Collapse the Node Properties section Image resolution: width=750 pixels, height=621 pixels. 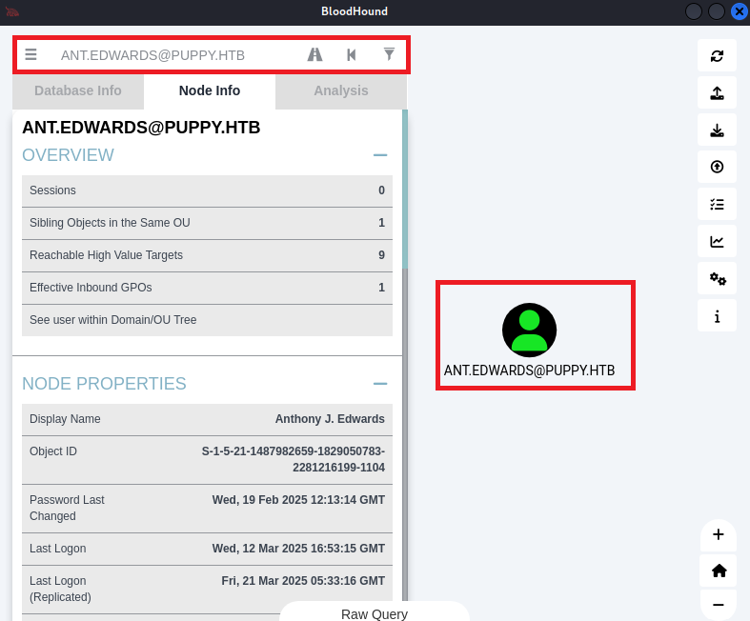(380, 384)
